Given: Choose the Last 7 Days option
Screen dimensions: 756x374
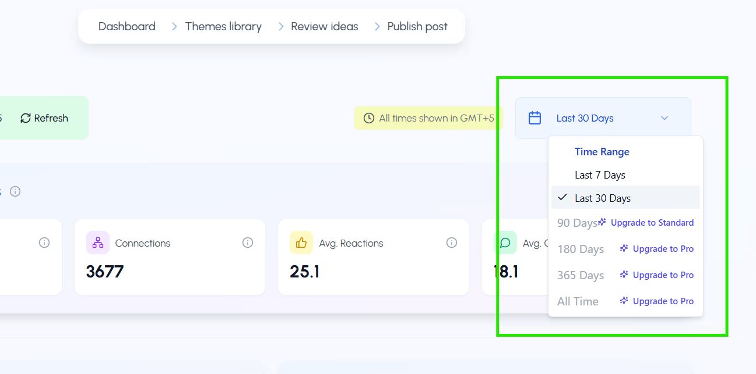Looking at the screenshot, I should tap(600, 175).
